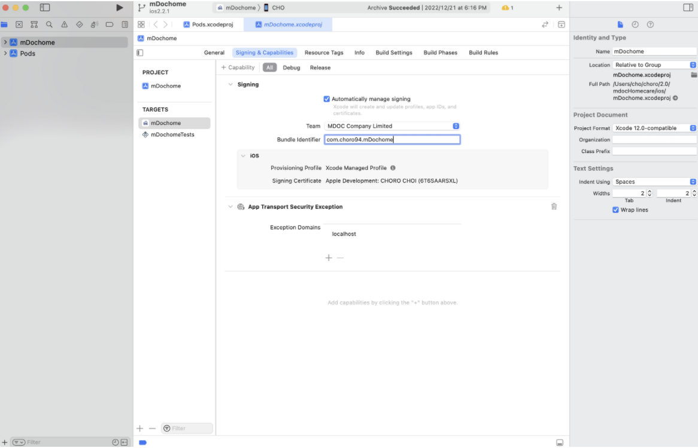Open the breakpoint navigator
The image size is (698, 448).
[110, 24]
